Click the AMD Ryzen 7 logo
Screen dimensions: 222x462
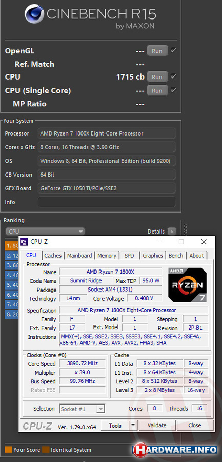coord(187,285)
